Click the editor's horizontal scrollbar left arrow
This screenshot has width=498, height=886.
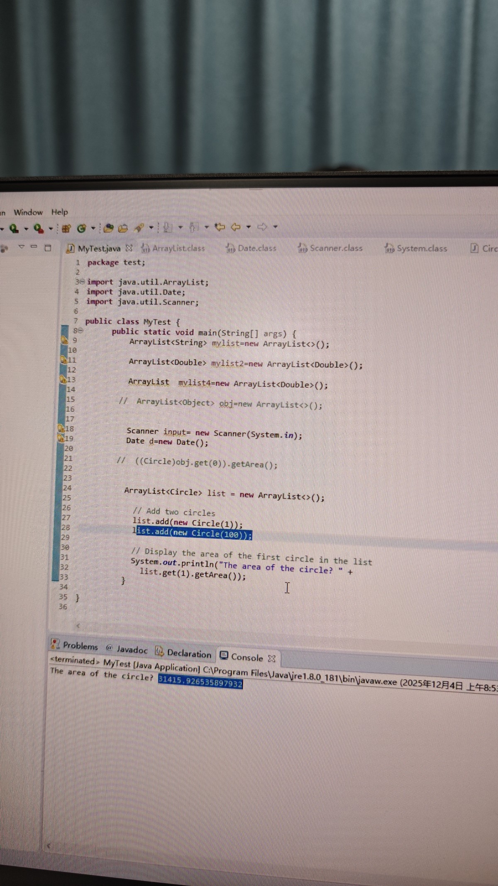(78, 626)
